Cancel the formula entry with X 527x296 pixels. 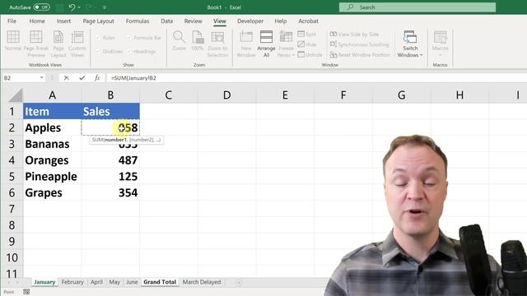pyautogui.click(x=66, y=78)
